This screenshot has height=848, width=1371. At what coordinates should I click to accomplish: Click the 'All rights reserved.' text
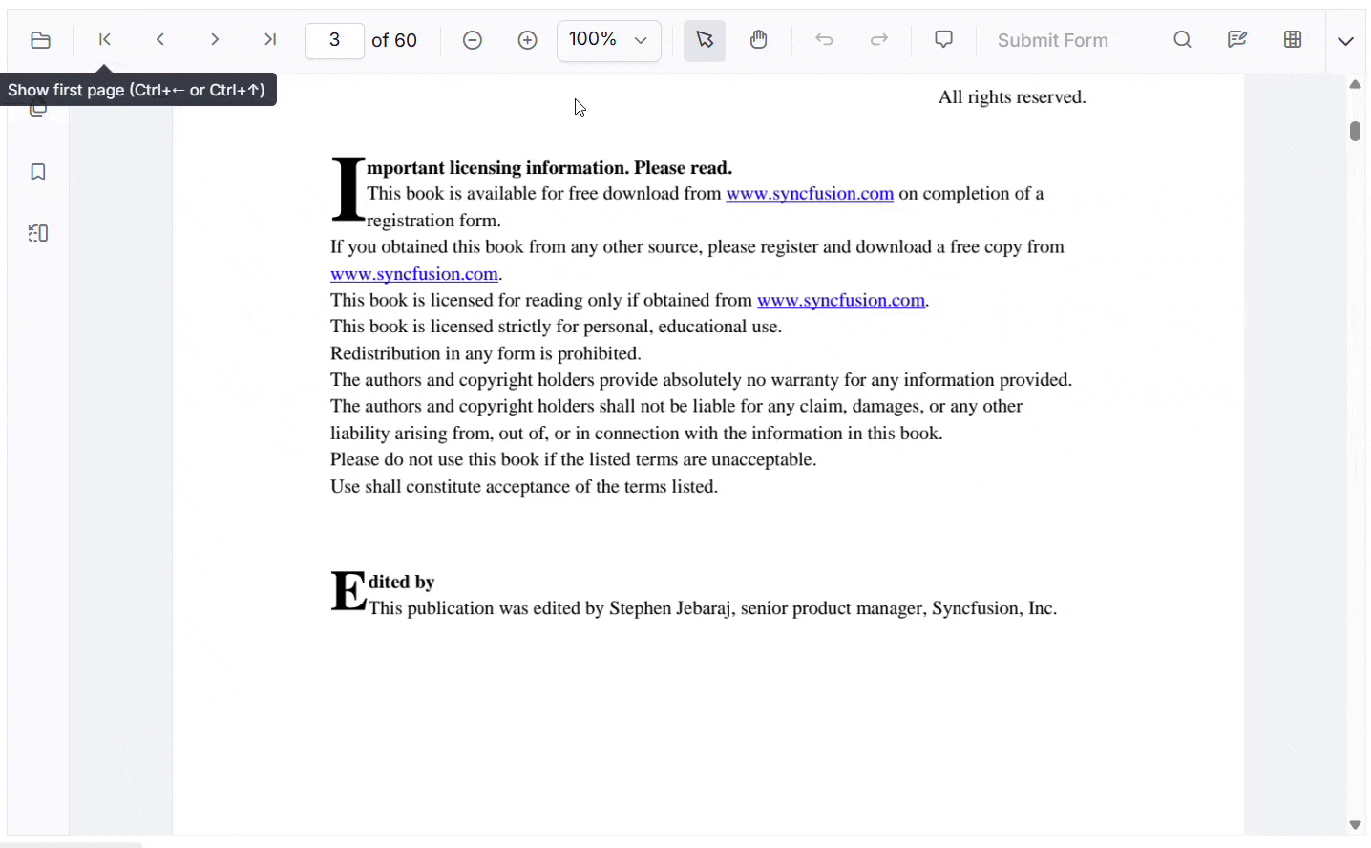click(x=1012, y=97)
